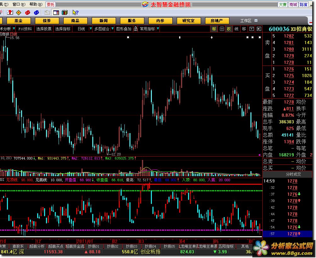This screenshot has width=316, height=258.
Task: Click the first star info marker above chart
Action: (x=128, y=37)
